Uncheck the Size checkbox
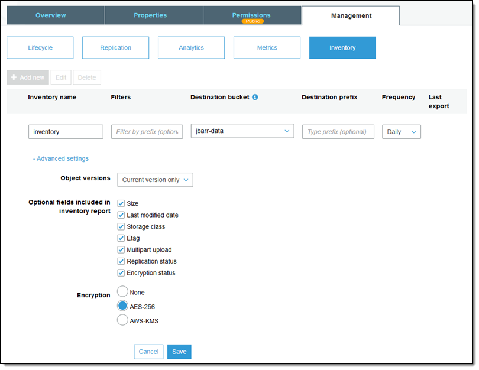479x370 pixels. (x=121, y=203)
